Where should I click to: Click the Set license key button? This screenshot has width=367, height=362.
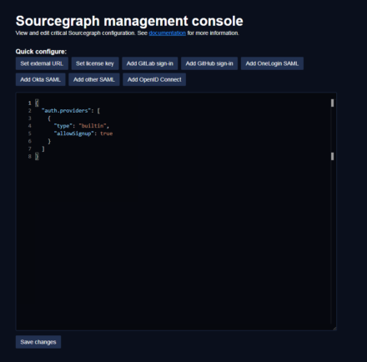(x=95, y=63)
